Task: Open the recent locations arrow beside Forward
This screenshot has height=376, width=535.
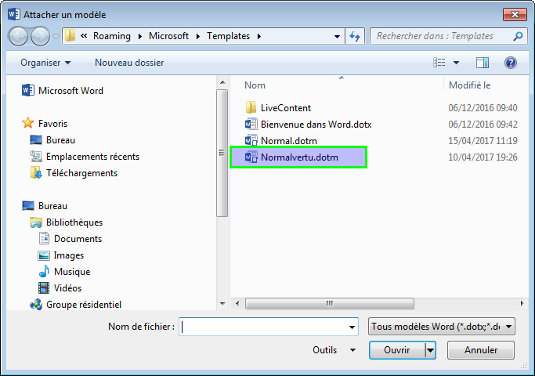Action: [x=56, y=36]
